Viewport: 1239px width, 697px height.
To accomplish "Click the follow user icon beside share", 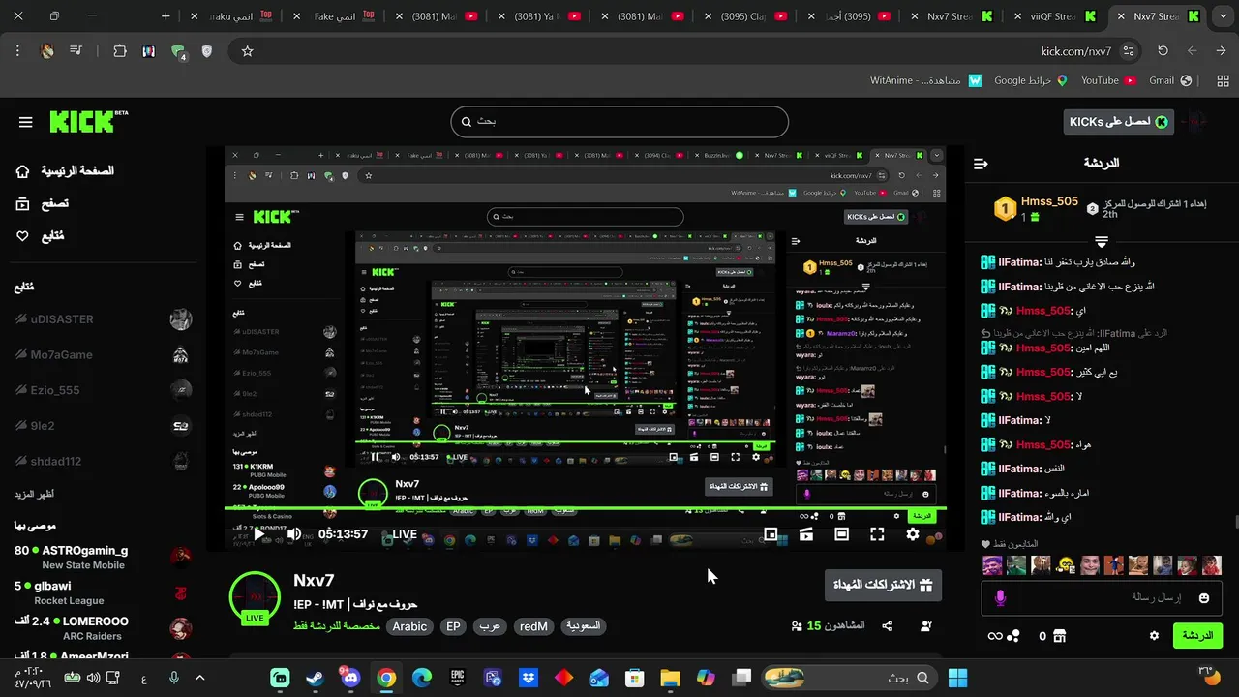I will [926, 626].
